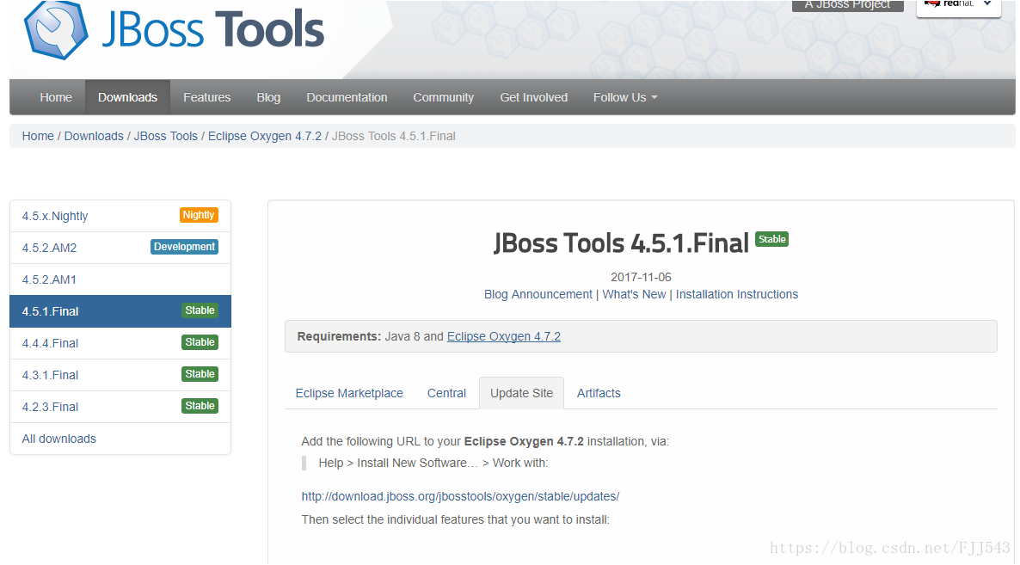This screenshot has width=1020, height=565.
Task: Open Get Involved in the navigation bar
Action: click(x=533, y=97)
